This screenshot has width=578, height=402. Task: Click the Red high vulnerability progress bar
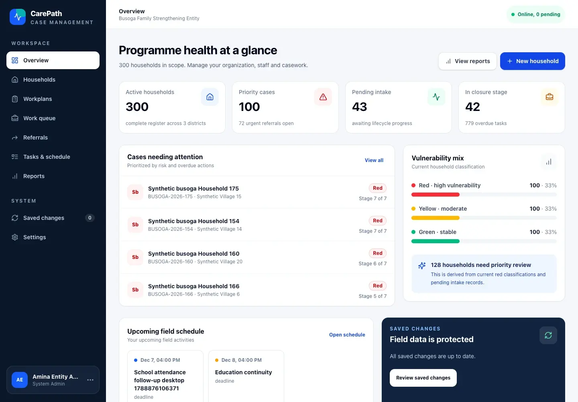(484, 195)
